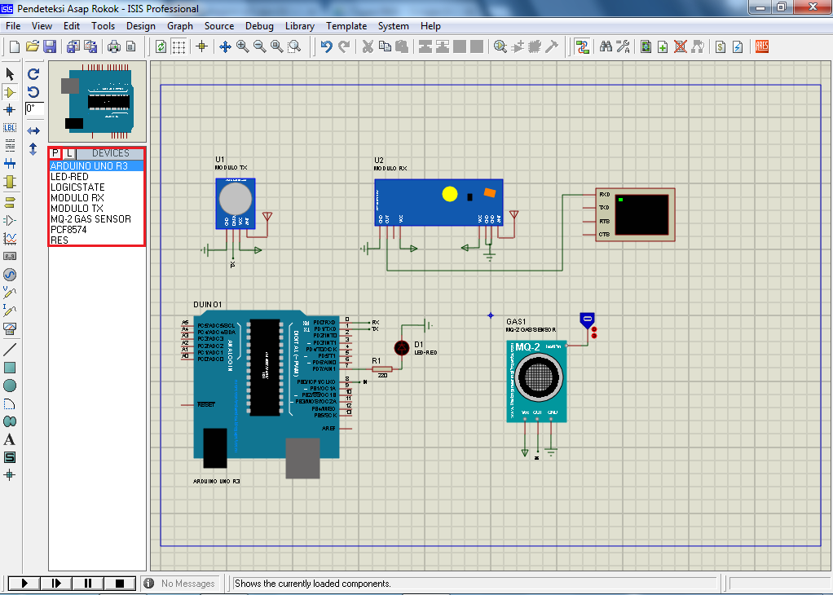Select junction dot mode
This screenshot has height=595, width=833.
(x=10, y=110)
